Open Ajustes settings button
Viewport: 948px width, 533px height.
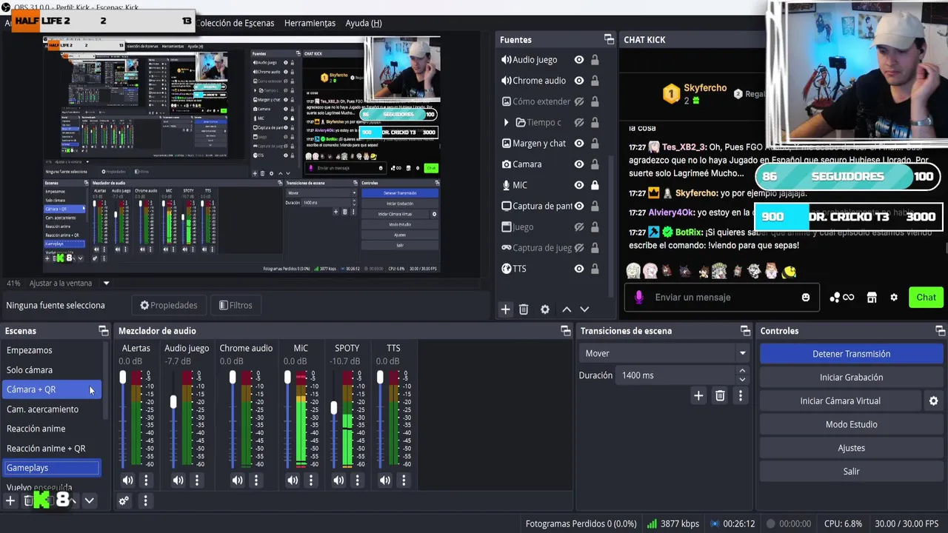click(x=851, y=448)
